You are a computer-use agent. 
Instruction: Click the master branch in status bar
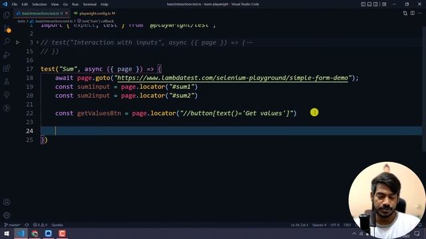tap(13, 225)
